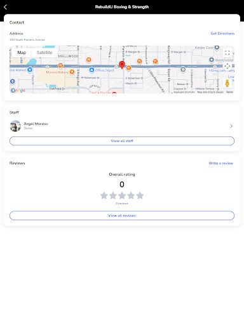244x325 pixels.
Task: Switch map to Satellite view
Action: [x=44, y=53]
